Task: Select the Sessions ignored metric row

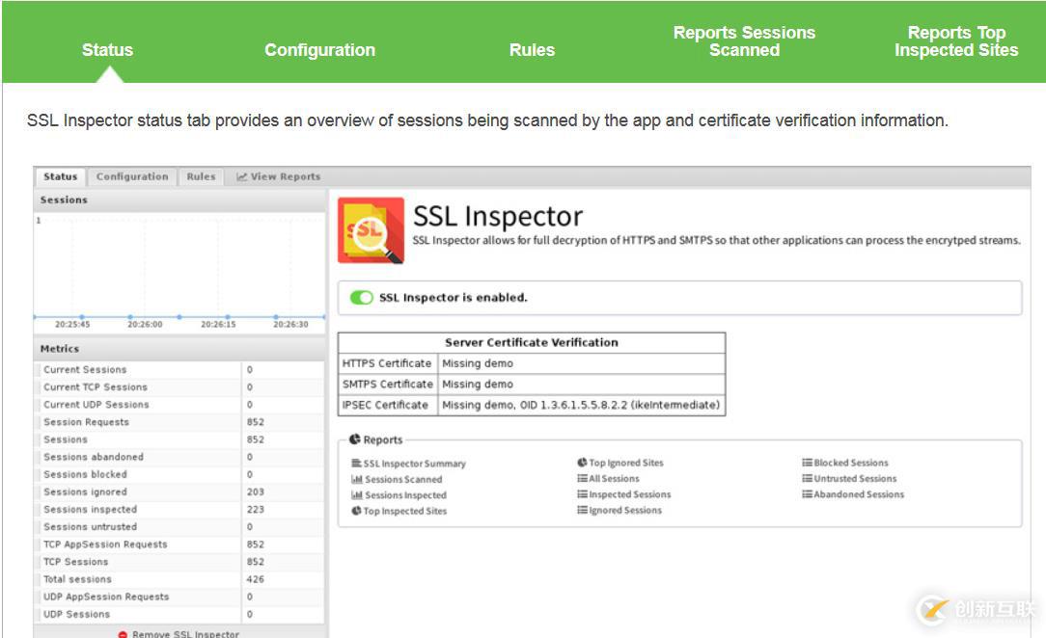Action: (179, 492)
